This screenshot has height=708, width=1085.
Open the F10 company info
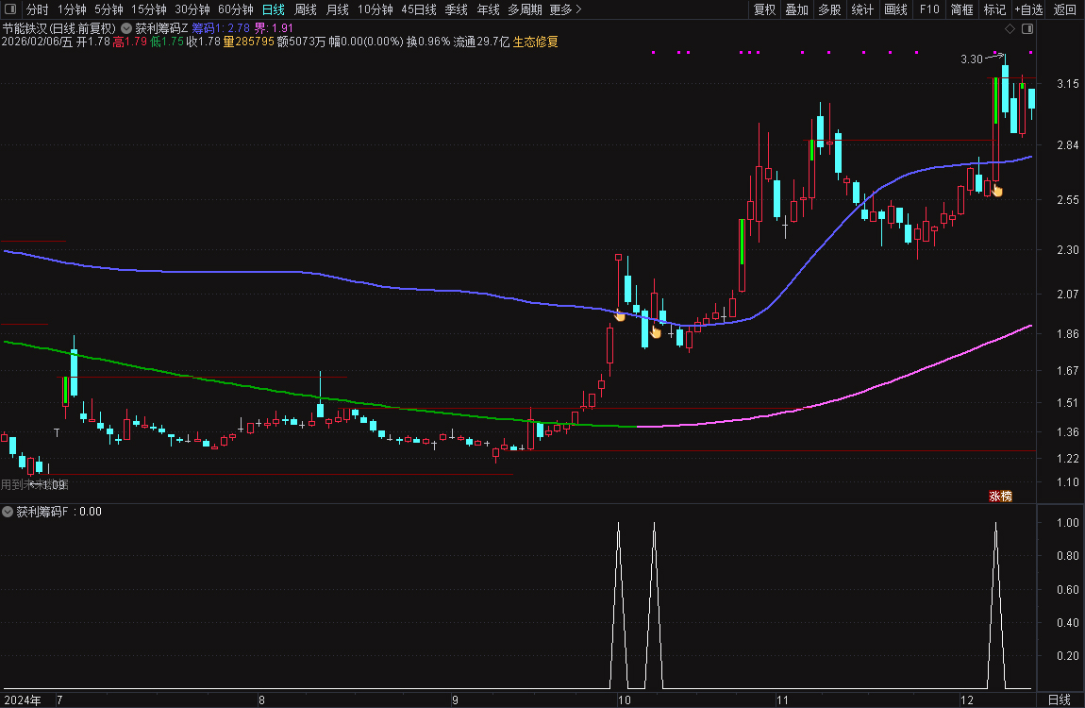pyautogui.click(x=929, y=9)
